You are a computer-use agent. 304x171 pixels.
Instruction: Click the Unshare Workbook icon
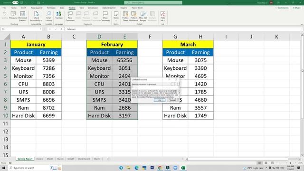pos(152,14)
